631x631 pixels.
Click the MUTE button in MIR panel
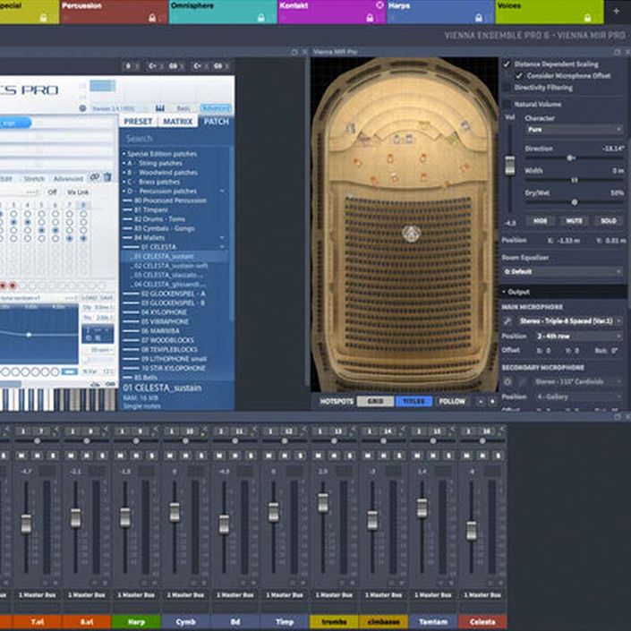pyautogui.click(x=574, y=221)
